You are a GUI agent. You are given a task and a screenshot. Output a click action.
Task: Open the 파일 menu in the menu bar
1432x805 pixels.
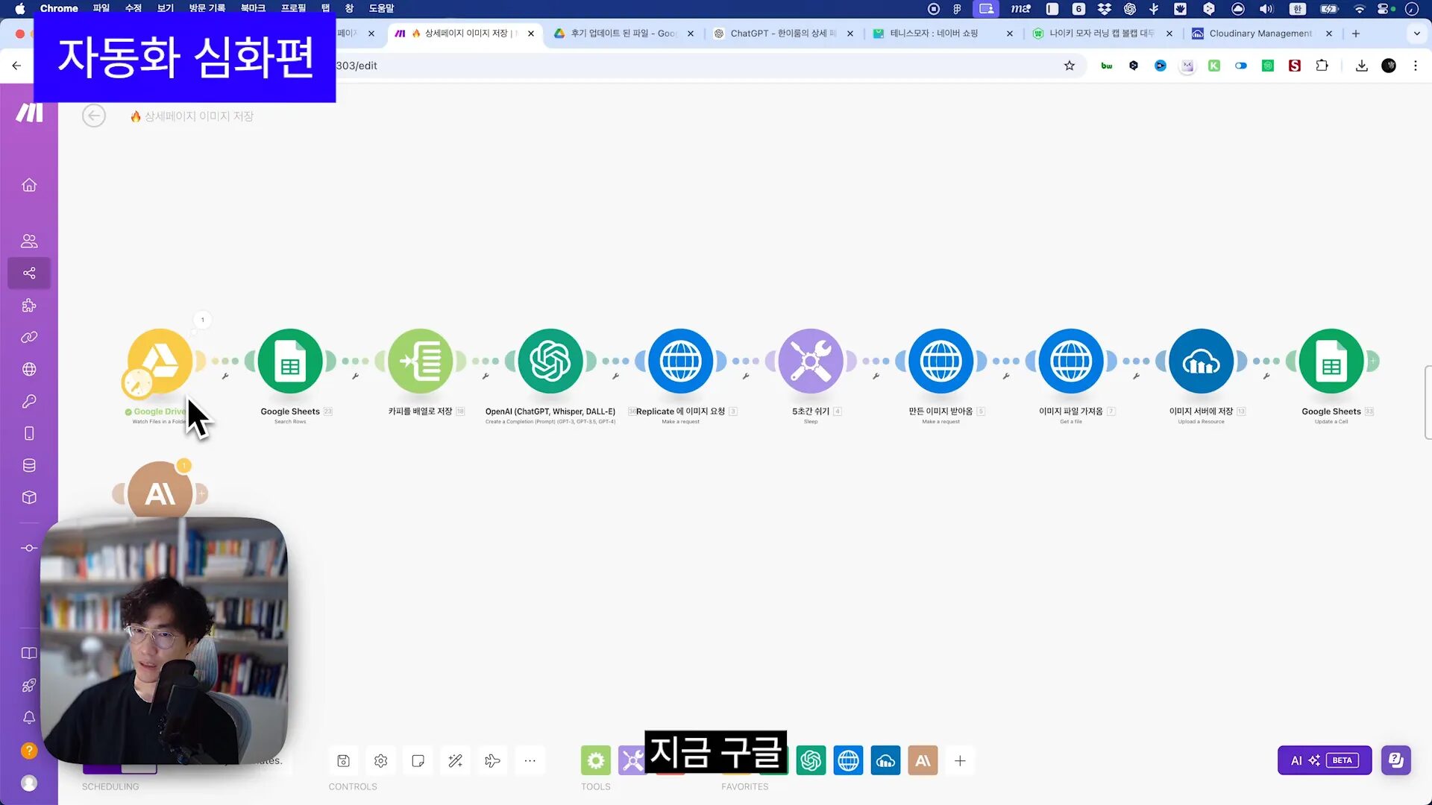tap(101, 8)
